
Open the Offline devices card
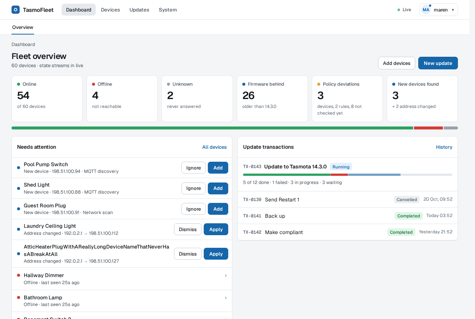click(122, 99)
